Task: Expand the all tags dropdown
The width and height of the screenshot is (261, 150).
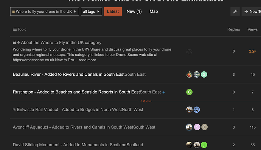Action: click(92, 11)
